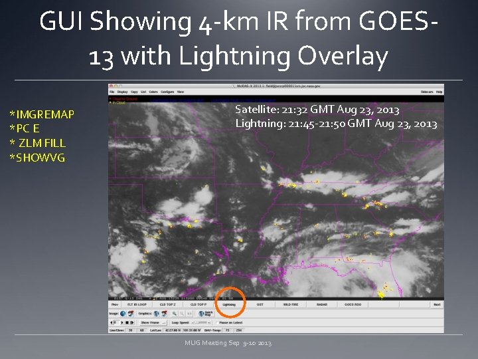Open the Configure menu
Viewport: 478px width, 359px height.
pyautogui.click(x=167, y=92)
